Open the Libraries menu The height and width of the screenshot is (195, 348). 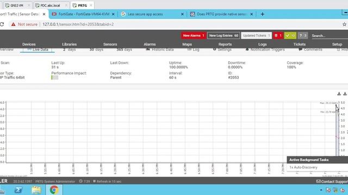[69, 44]
